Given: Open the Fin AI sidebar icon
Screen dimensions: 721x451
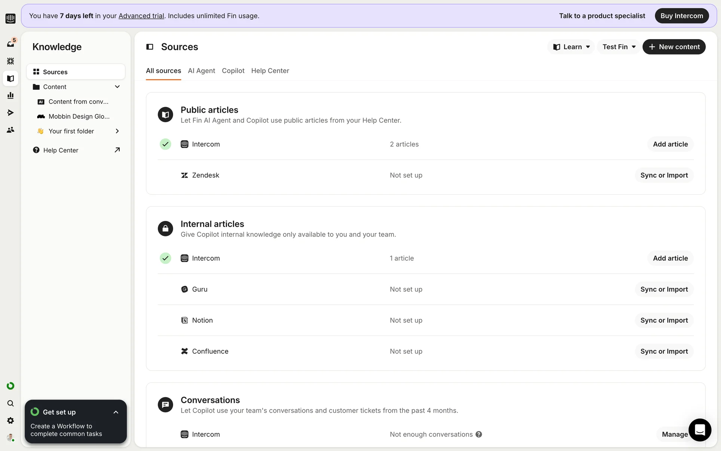Looking at the screenshot, I should pos(11,61).
